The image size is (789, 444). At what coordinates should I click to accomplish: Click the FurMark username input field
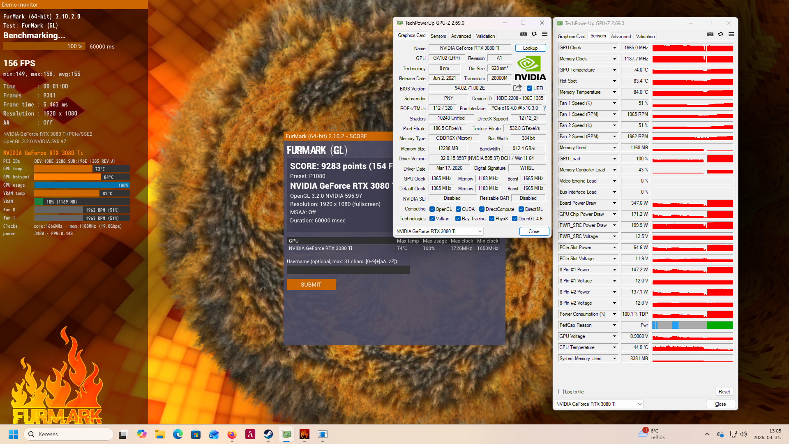(x=348, y=270)
